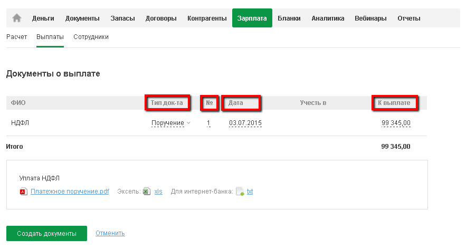Switch to the Расчет tab

pyautogui.click(x=17, y=37)
